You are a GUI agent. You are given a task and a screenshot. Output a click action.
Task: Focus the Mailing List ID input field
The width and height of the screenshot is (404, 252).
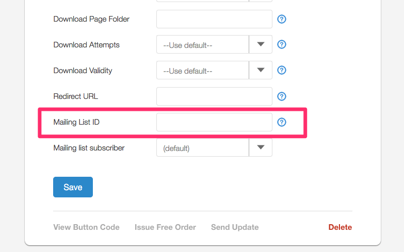pos(214,122)
